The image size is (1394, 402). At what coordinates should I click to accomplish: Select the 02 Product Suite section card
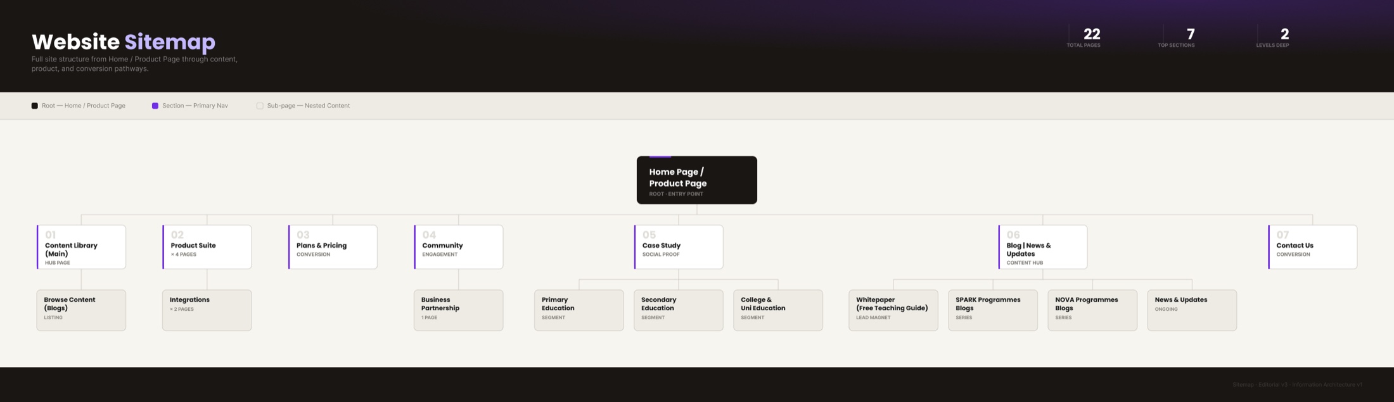(207, 247)
